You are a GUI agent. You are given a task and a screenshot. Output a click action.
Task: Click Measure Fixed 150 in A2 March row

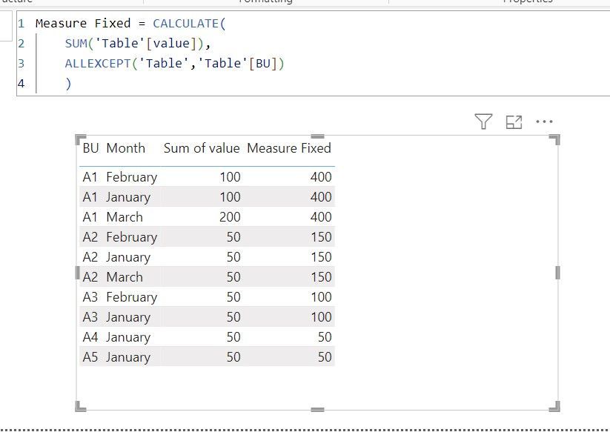[321, 277]
